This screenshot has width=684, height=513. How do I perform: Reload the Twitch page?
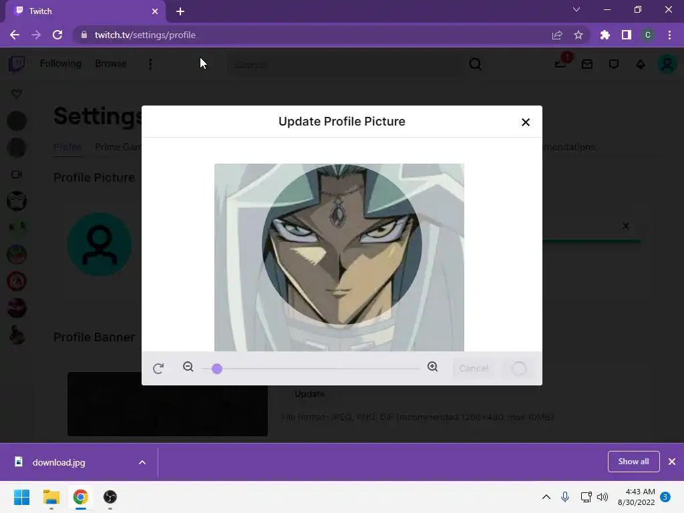pos(57,35)
